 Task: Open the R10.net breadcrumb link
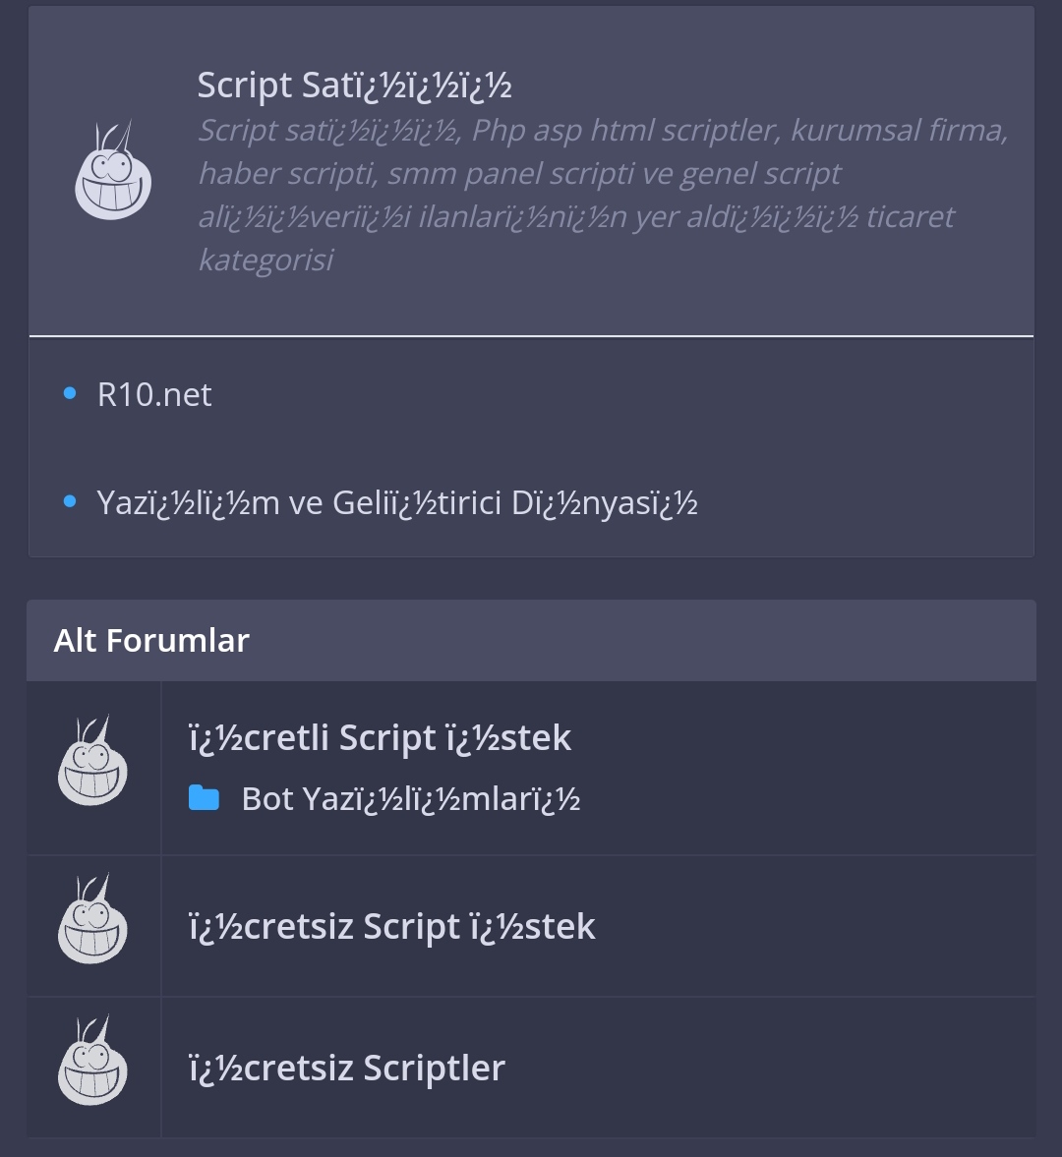click(x=154, y=395)
